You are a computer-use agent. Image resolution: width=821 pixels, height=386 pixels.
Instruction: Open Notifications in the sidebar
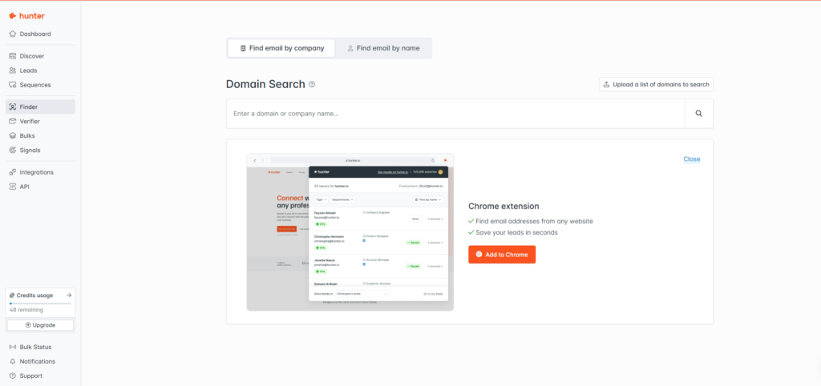click(40, 361)
